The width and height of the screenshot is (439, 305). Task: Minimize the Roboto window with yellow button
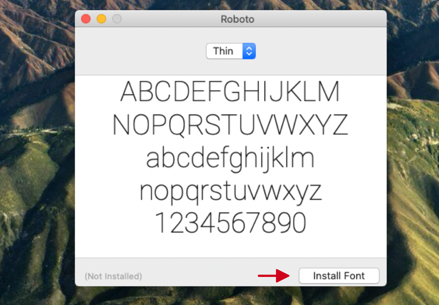(x=101, y=19)
